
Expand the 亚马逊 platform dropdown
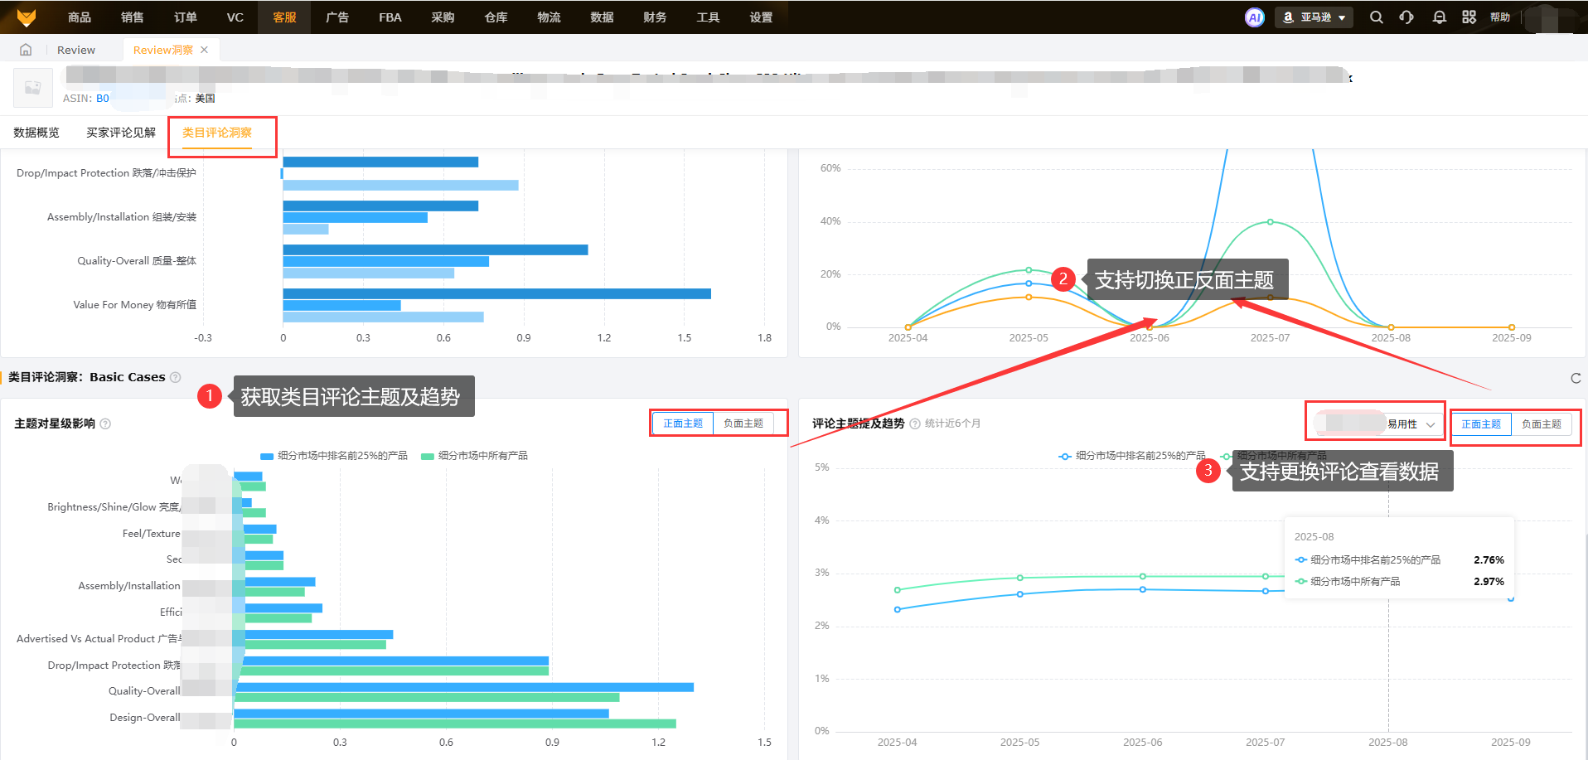[1315, 17]
